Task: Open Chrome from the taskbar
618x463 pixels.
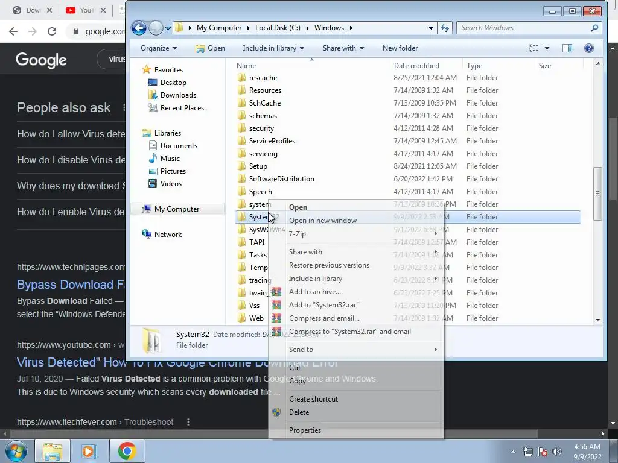Action: [127, 451]
